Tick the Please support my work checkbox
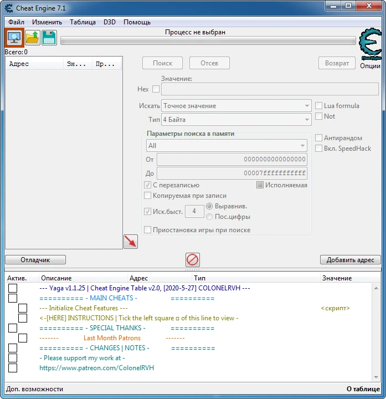 coord(13,358)
